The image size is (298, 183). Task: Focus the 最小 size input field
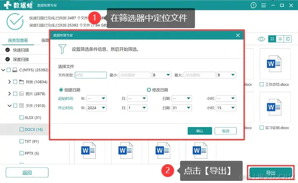coord(135,75)
